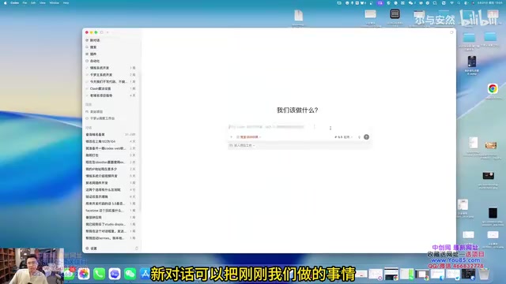Open Google Chrome from the desktop
The height and width of the screenshot is (284, 506).
pyautogui.click(x=493, y=88)
